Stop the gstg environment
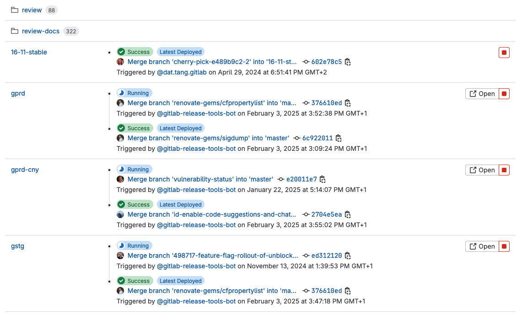522x314 pixels. point(504,246)
